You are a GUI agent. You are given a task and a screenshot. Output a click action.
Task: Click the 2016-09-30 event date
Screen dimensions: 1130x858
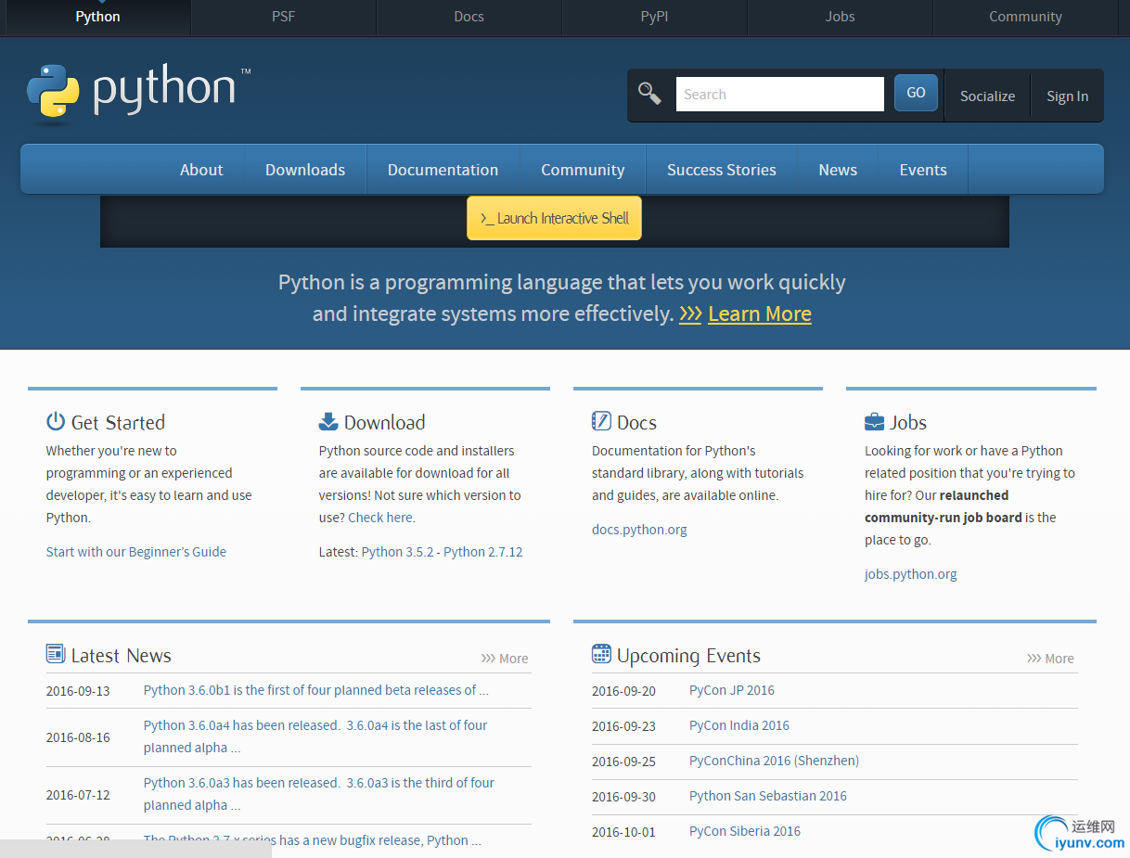[x=623, y=797]
